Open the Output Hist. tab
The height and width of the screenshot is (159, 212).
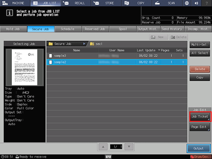click(x=148, y=29)
